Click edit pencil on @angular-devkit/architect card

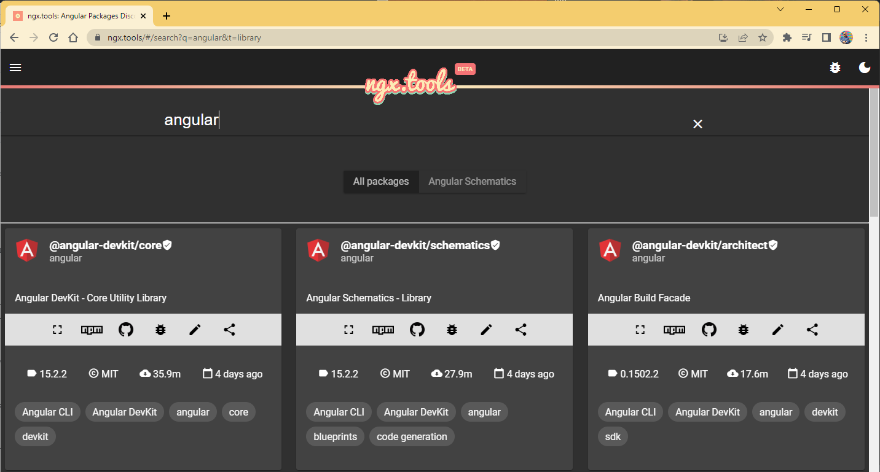777,330
